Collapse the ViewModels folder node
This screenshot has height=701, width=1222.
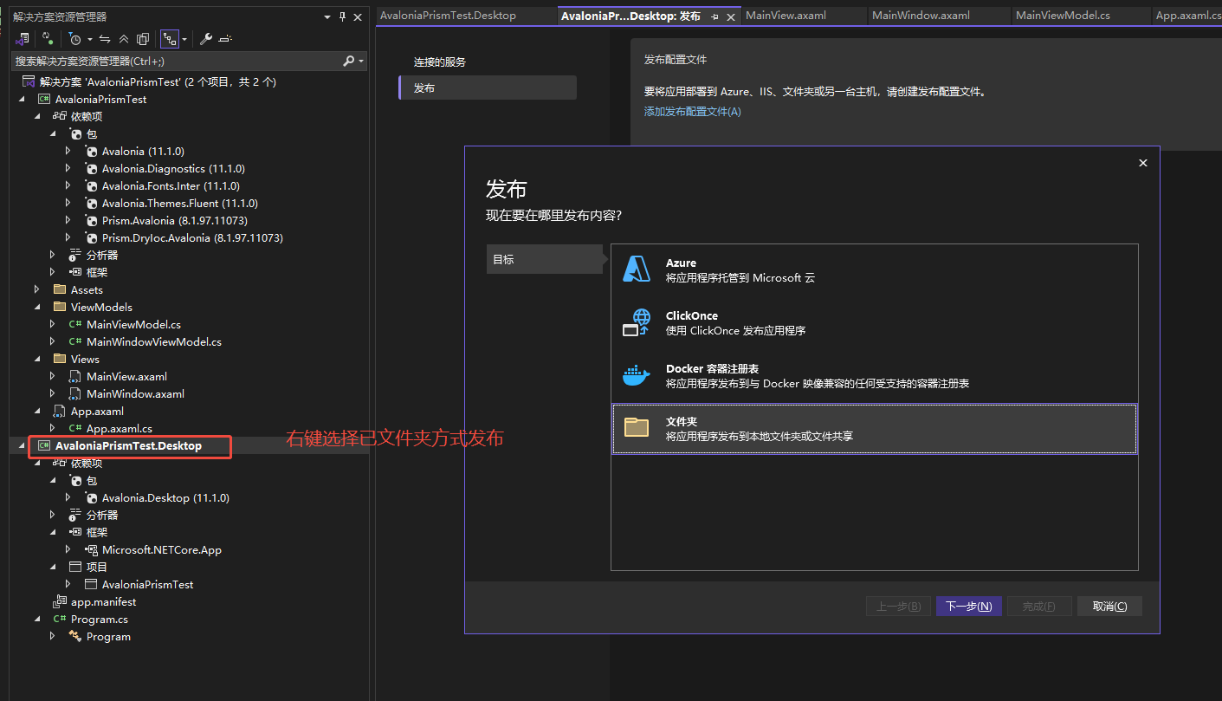36,307
